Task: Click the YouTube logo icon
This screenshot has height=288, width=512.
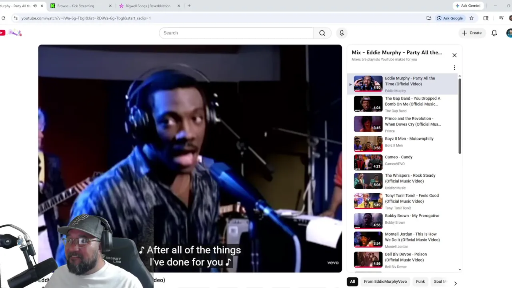Action: [x=3, y=33]
